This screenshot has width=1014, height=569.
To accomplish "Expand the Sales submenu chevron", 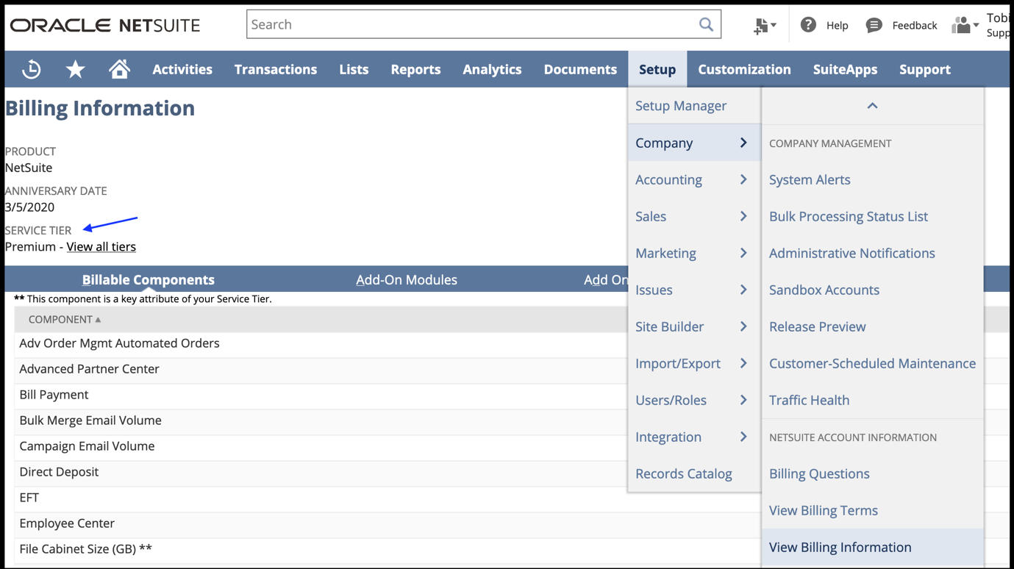I will click(743, 216).
